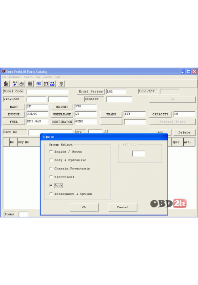
Task: Click the Prod.M/Y field
Action: [x=170, y=91]
